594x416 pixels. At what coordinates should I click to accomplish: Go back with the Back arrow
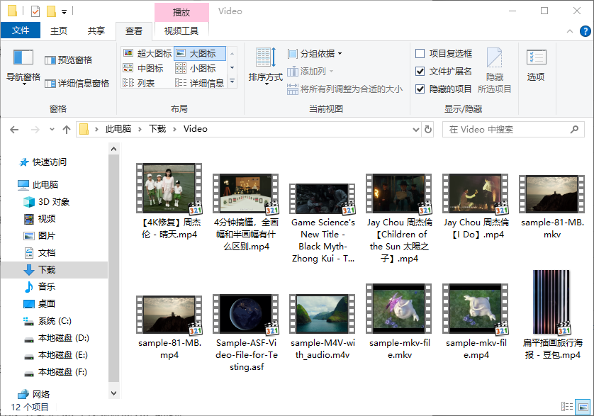pos(14,130)
